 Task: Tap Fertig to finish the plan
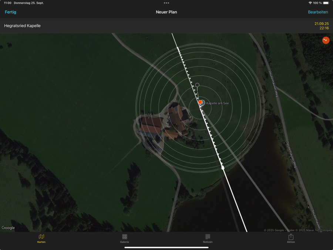click(x=10, y=12)
